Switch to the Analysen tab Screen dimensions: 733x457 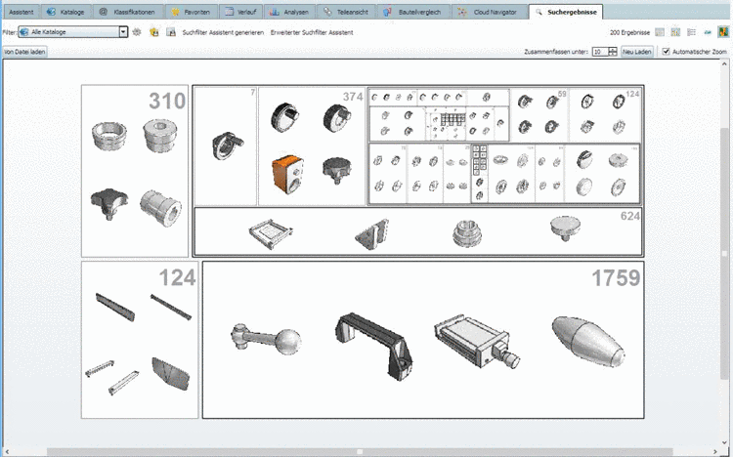point(290,12)
